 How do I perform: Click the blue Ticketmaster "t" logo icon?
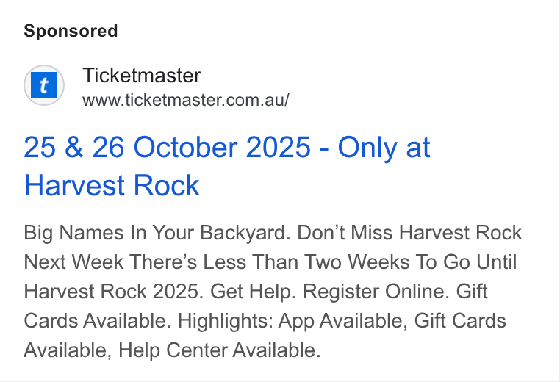coord(44,85)
